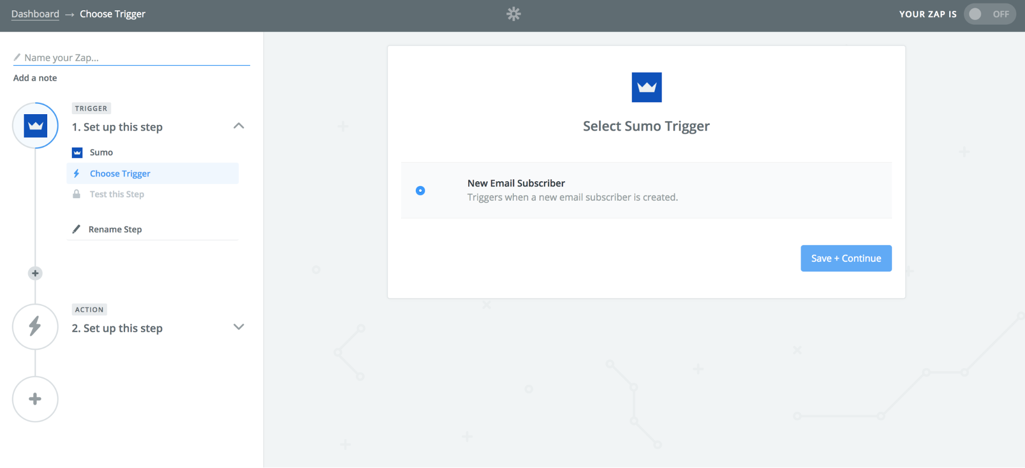
Task: Click the 'New Email Subscriber' title text
Action: [516, 183]
